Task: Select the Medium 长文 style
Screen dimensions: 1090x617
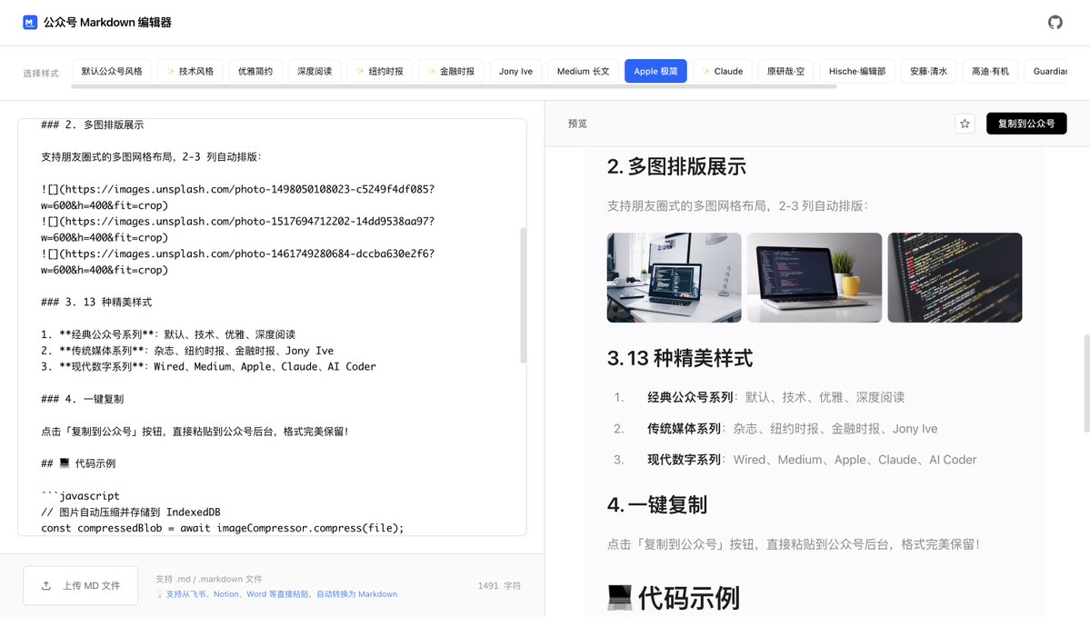Action: pyautogui.click(x=583, y=71)
